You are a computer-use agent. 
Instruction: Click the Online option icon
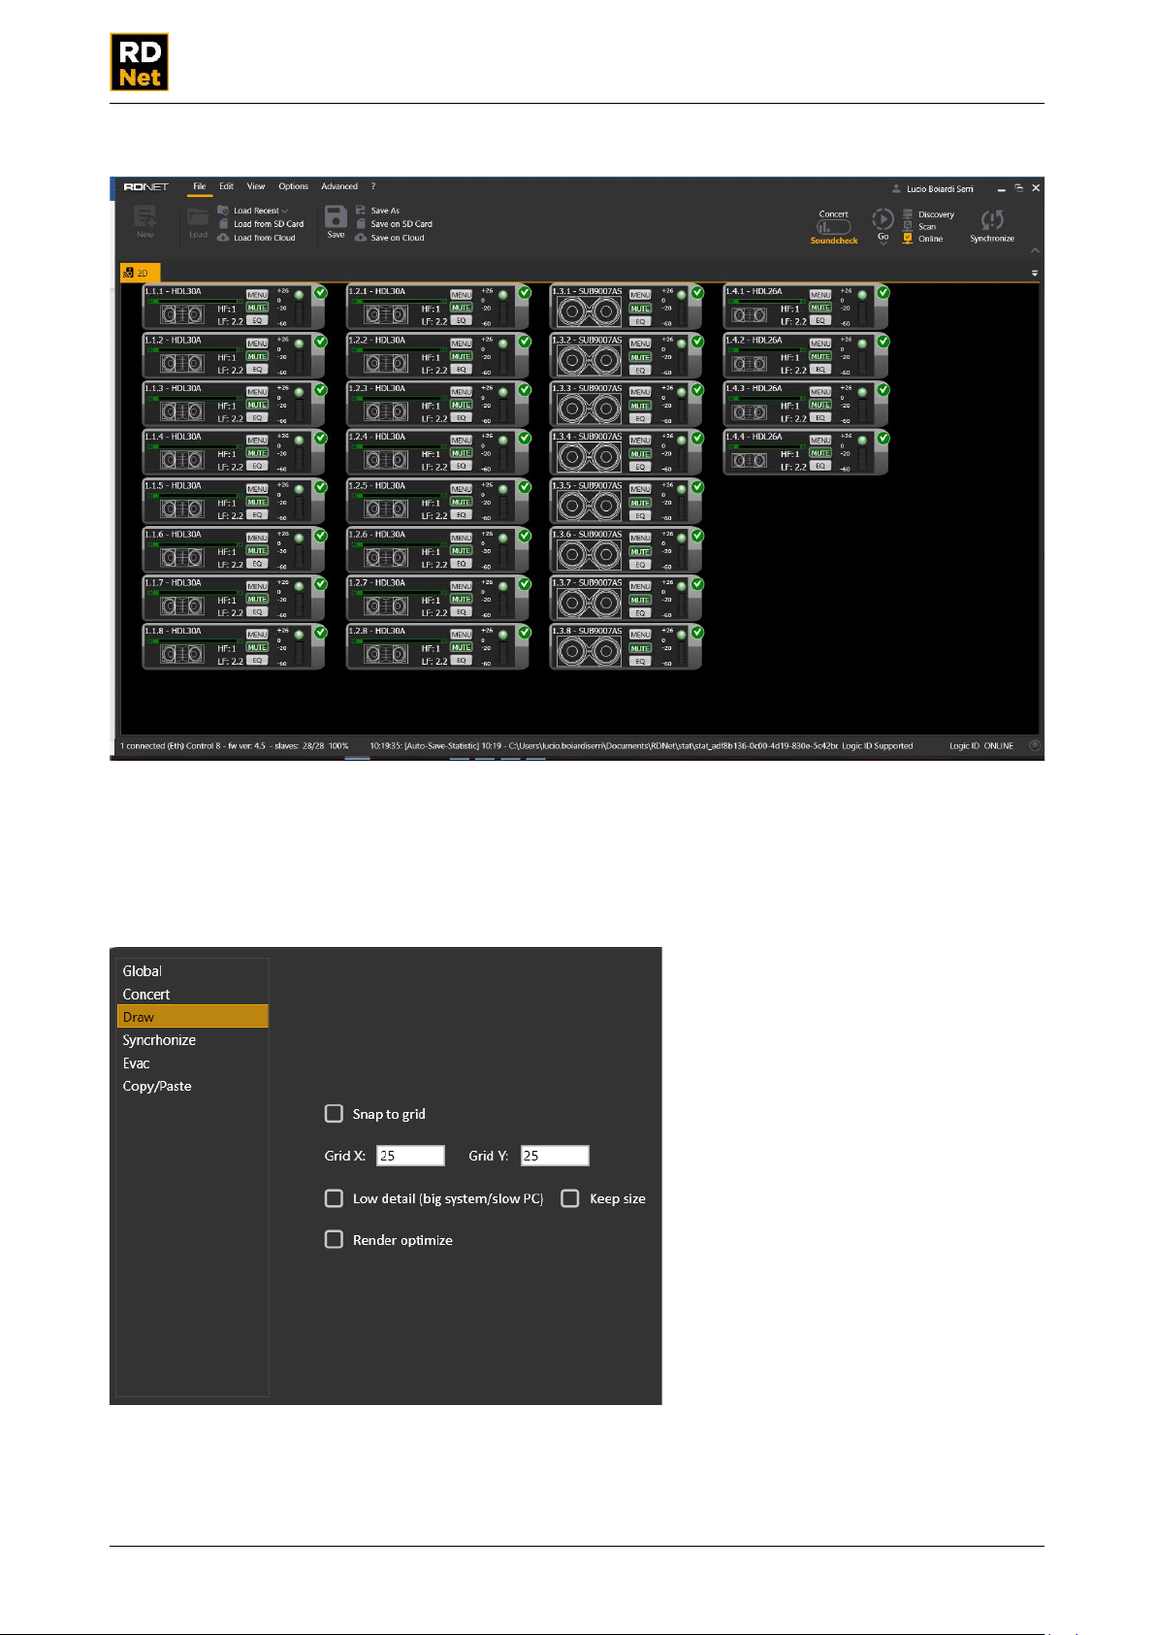click(x=908, y=238)
